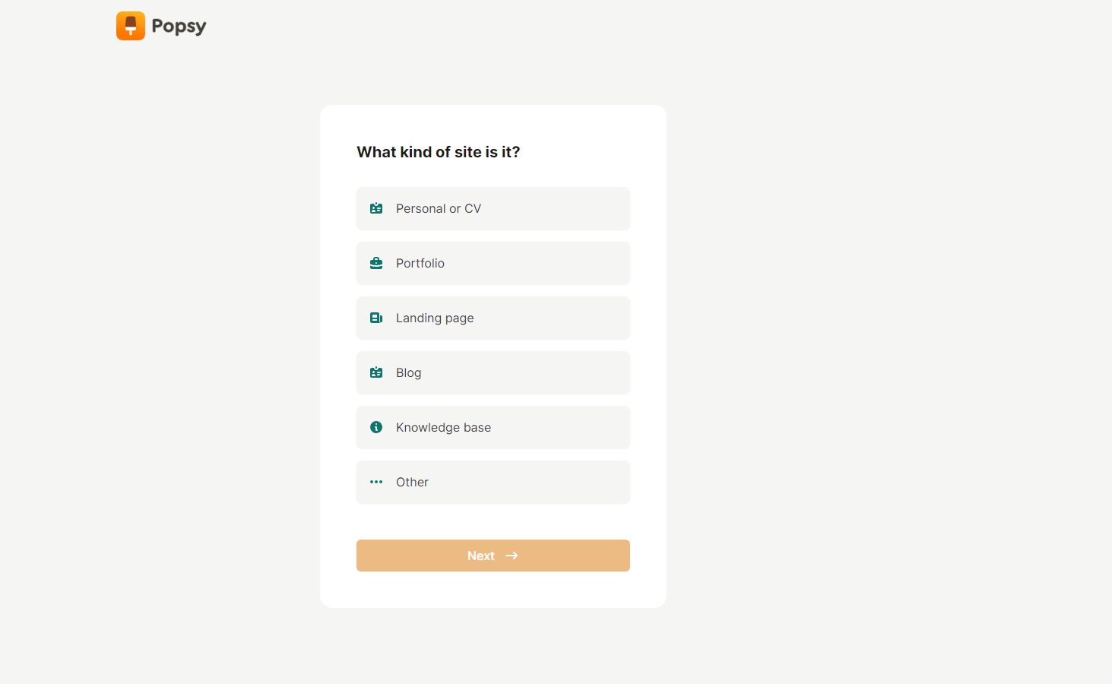Click the word "CV" in the first option
1112x684 pixels.
click(473, 208)
